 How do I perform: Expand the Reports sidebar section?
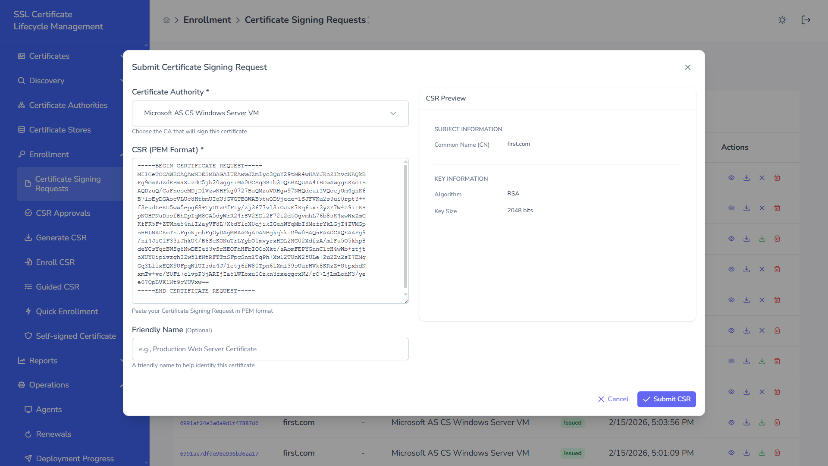(x=42, y=361)
